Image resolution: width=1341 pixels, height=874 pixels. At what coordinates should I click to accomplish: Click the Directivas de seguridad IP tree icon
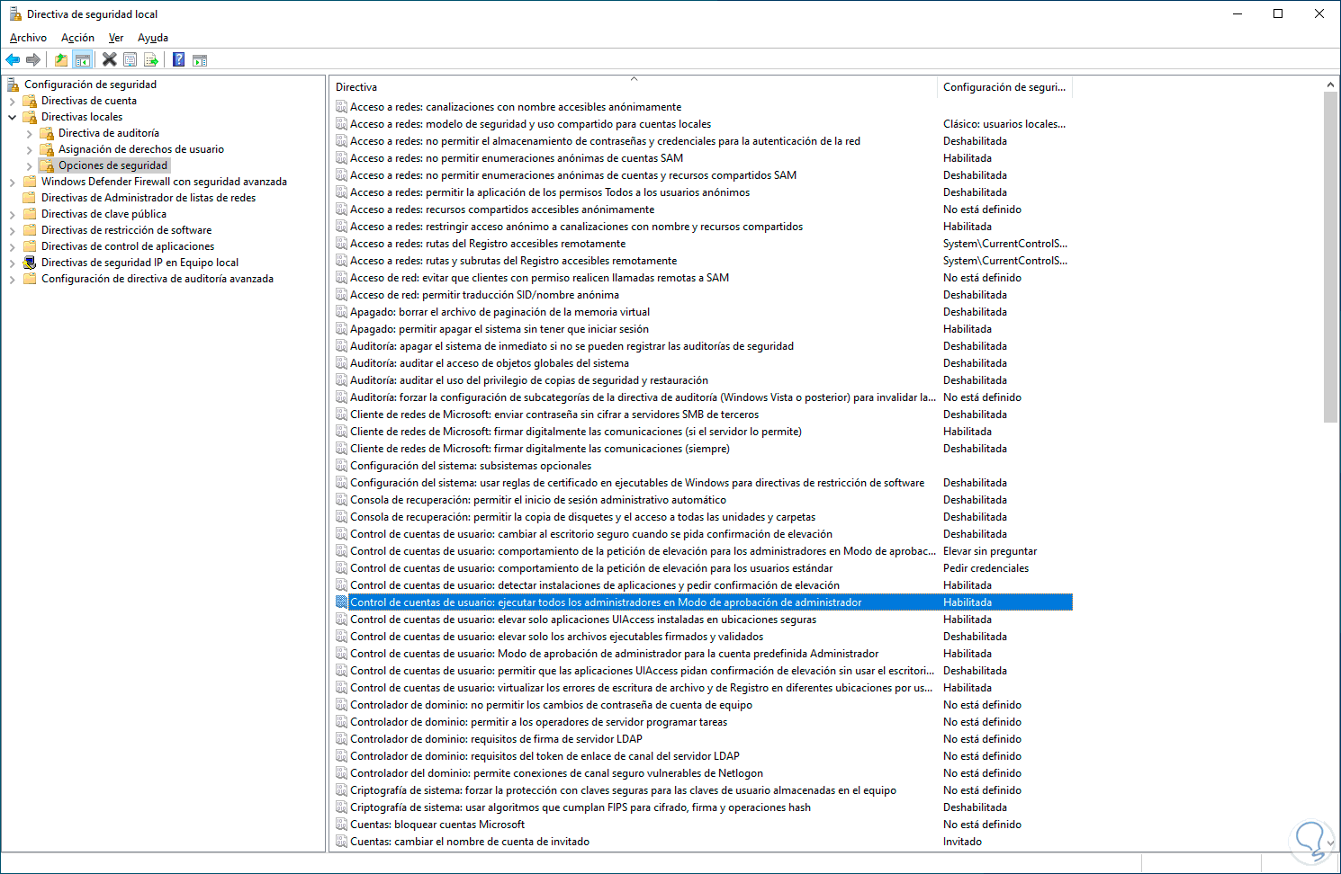pyautogui.click(x=30, y=263)
